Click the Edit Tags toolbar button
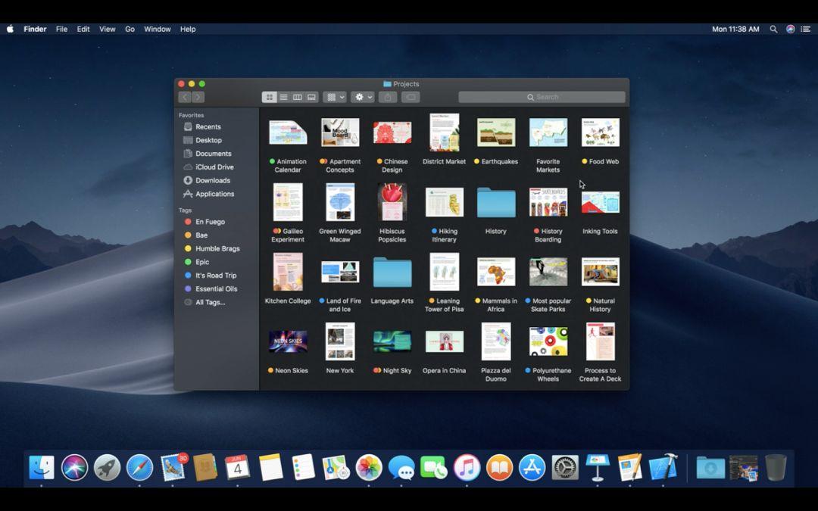Screen dimensions: 818x511 [x=411, y=97]
